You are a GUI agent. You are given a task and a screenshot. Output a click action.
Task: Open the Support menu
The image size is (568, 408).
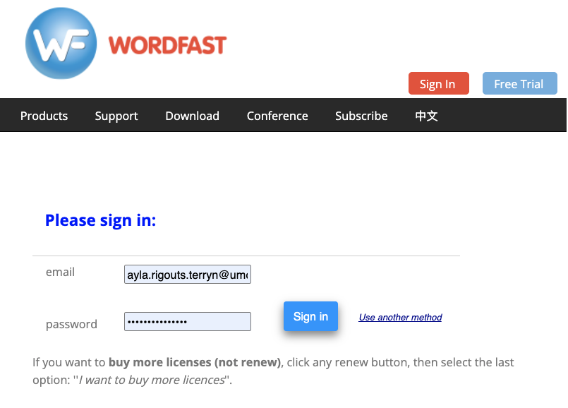(x=116, y=116)
